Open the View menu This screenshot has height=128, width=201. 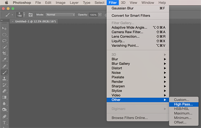pos(133,3)
